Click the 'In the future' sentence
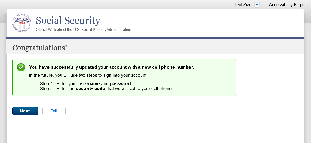 click(x=88, y=75)
